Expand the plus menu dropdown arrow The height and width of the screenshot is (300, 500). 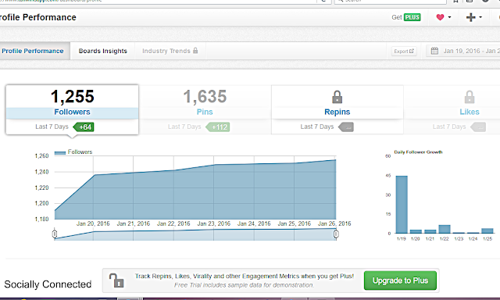tap(480, 17)
